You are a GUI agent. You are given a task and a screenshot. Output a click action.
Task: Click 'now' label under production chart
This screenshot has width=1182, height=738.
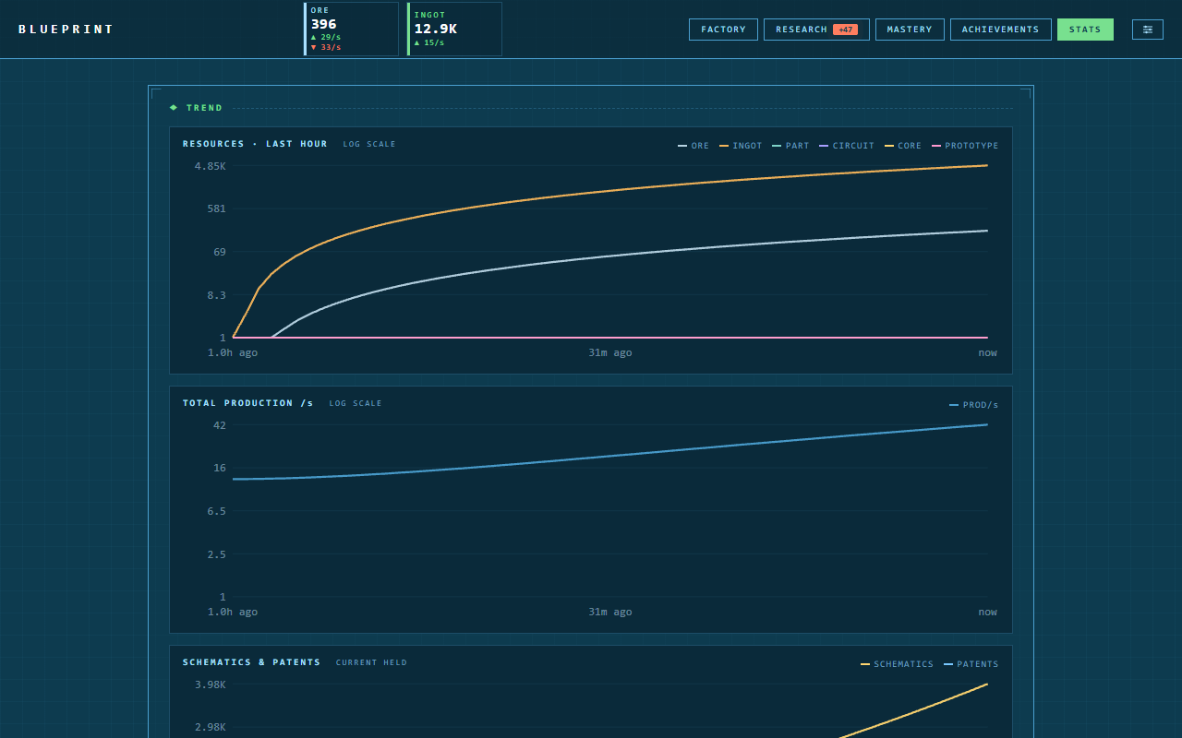(x=988, y=612)
